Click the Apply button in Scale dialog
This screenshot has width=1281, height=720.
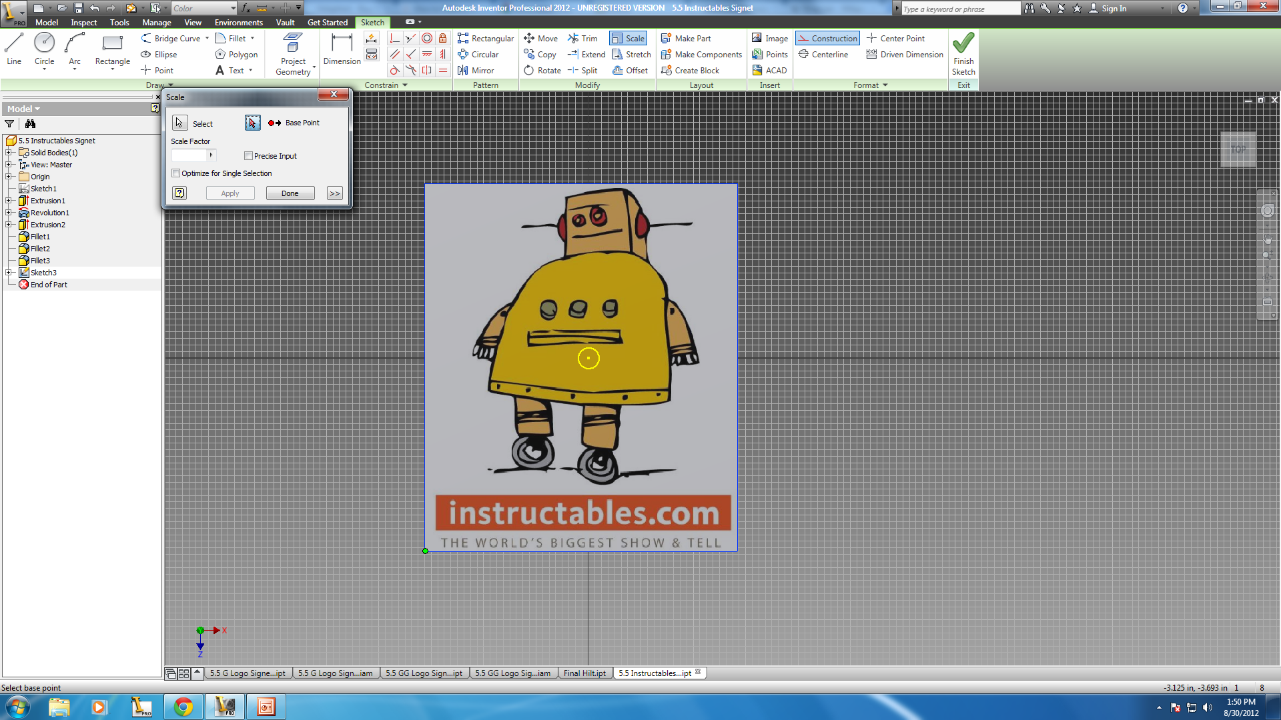click(x=230, y=193)
